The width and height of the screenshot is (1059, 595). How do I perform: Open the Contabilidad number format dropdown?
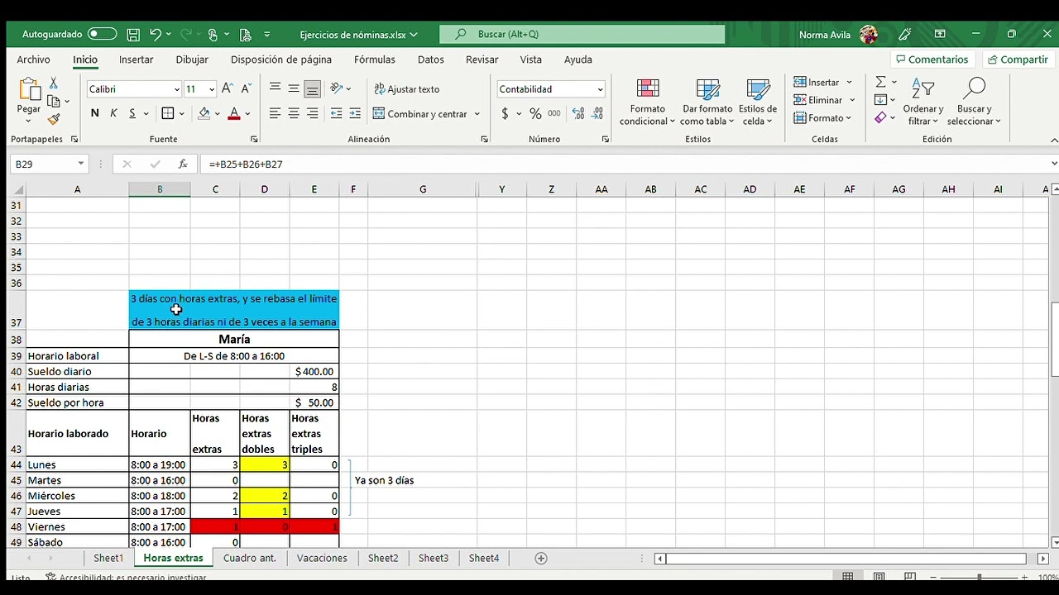(600, 89)
